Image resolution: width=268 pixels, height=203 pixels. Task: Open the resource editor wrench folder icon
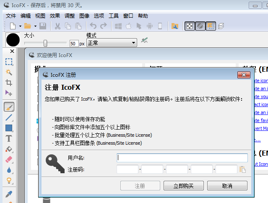(174, 26)
